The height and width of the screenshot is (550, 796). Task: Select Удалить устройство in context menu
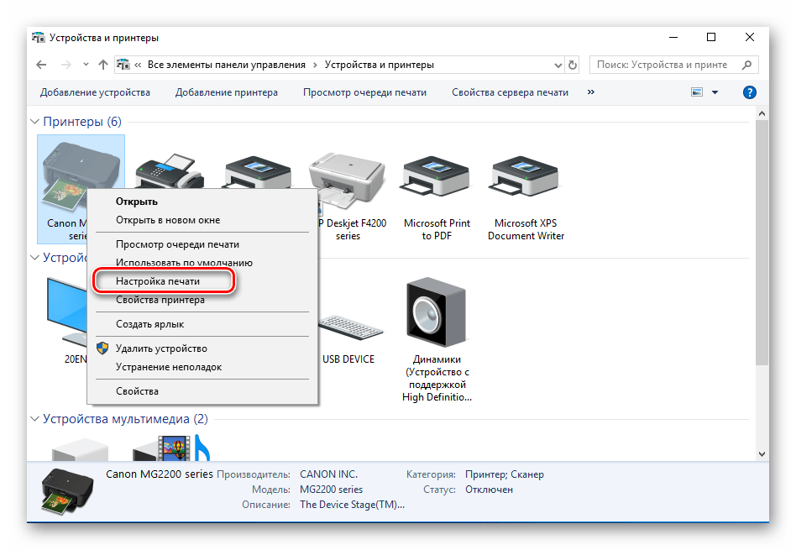click(161, 348)
